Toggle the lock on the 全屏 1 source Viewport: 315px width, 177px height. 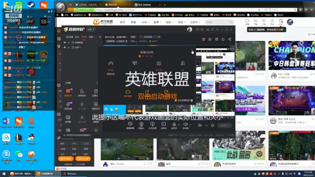tap(69, 47)
